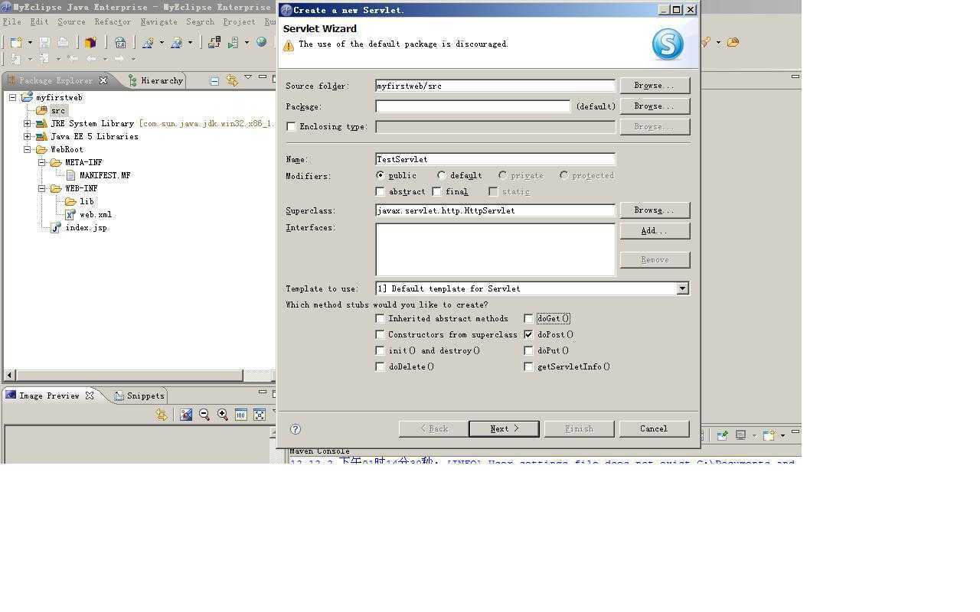This screenshot has height=612, width=980.
Task: Switch to the Snippets tab
Action: point(139,396)
